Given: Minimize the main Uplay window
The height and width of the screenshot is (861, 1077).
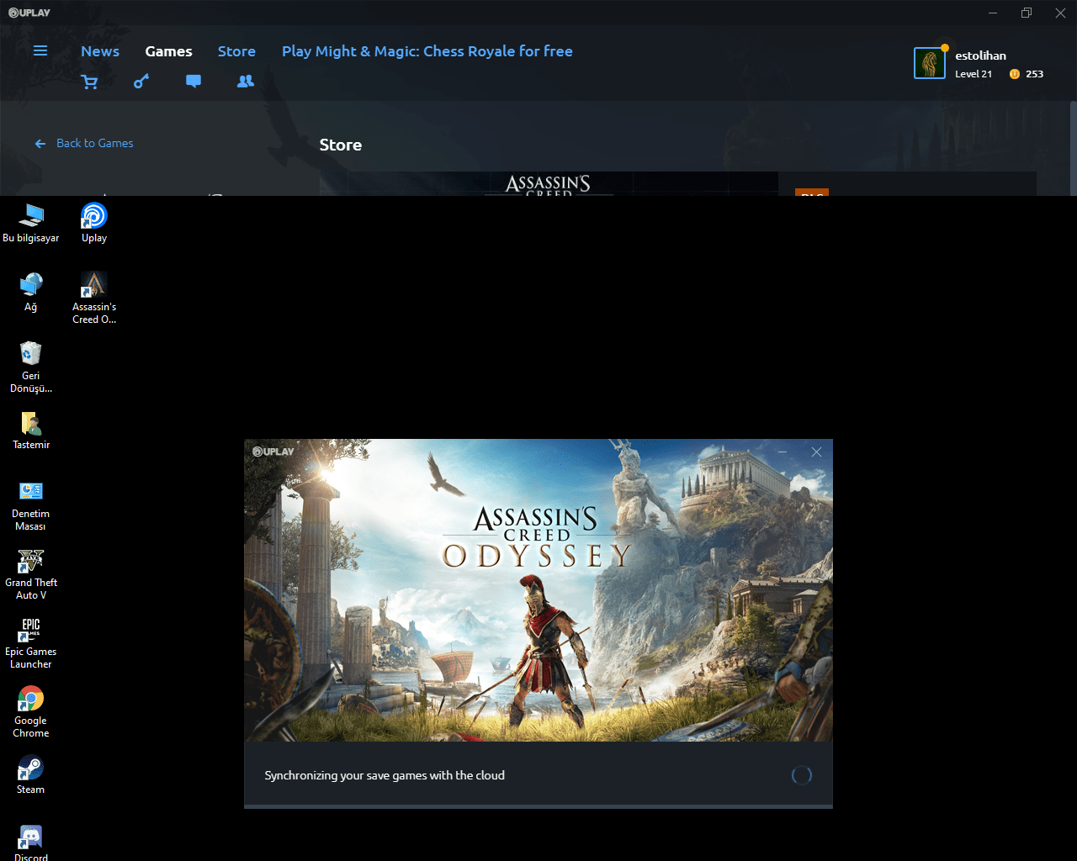Looking at the screenshot, I should coord(993,13).
